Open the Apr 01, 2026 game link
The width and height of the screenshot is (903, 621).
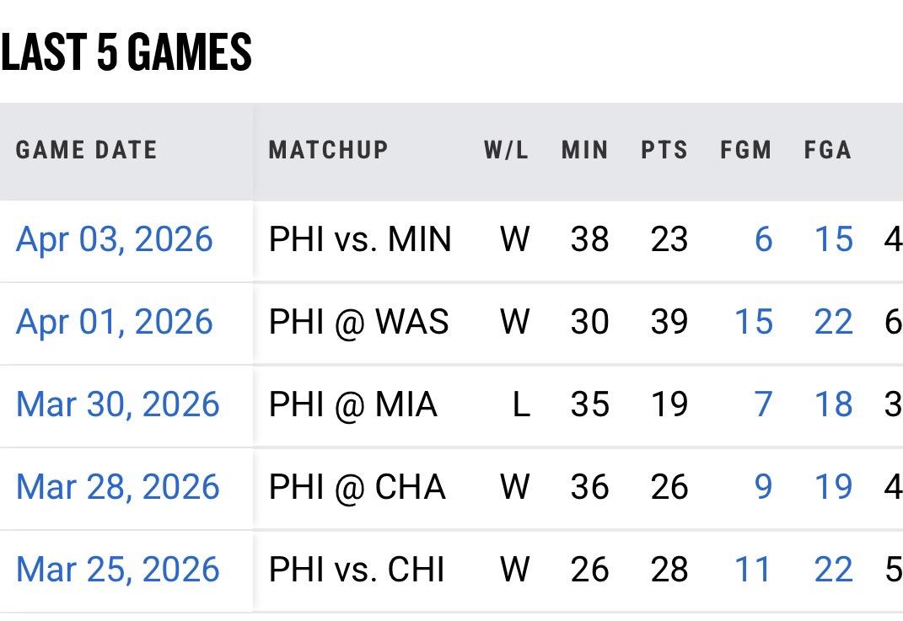coord(114,323)
